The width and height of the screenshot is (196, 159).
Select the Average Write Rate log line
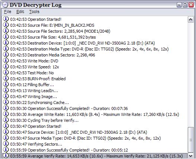coord(94,114)
